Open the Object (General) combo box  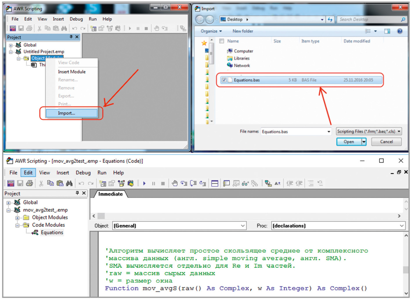coord(179,225)
